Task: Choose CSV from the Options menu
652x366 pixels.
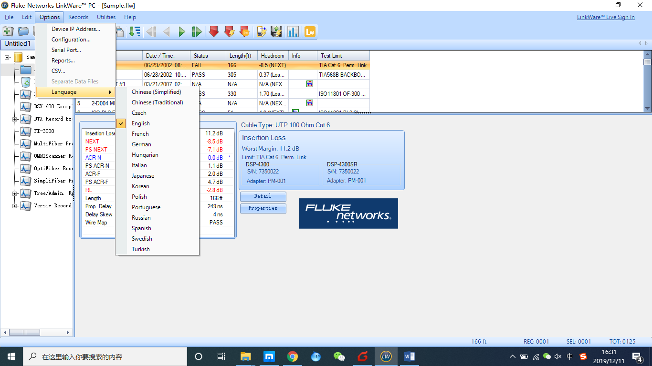Action: pos(76,71)
